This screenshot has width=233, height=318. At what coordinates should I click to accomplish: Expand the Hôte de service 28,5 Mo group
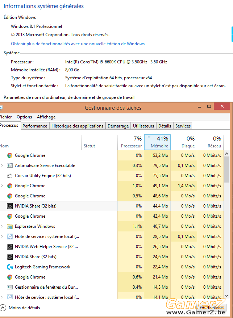pyautogui.click(x=1, y=237)
